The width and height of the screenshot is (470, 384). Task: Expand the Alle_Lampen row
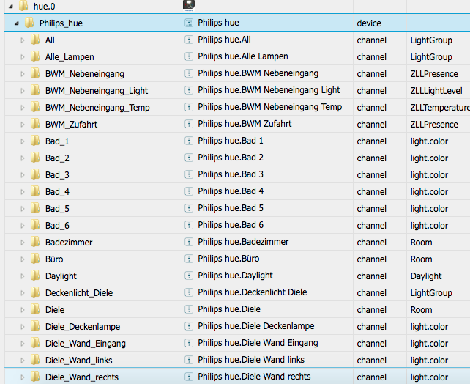point(23,56)
